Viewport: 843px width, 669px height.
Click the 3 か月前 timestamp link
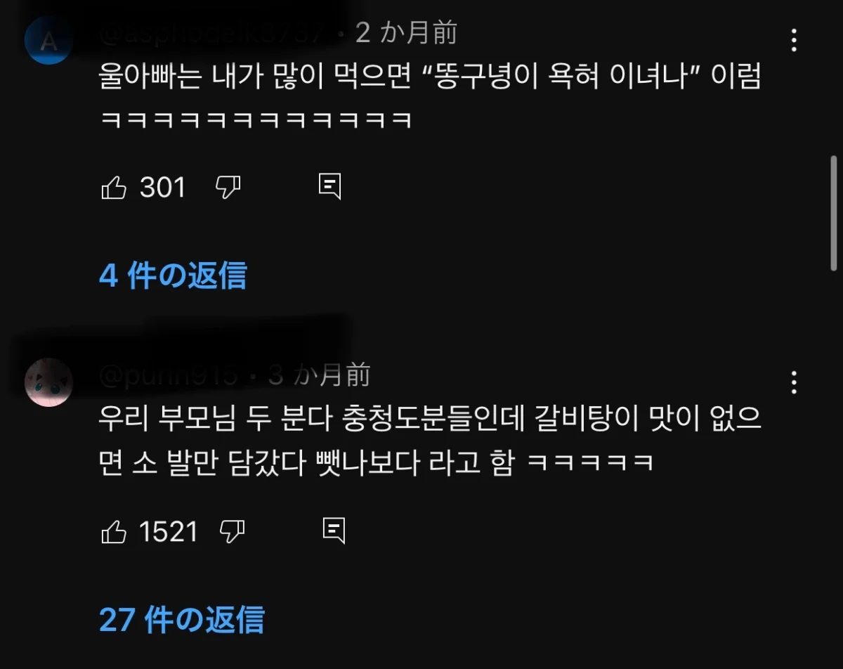click(x=319, y=376)
